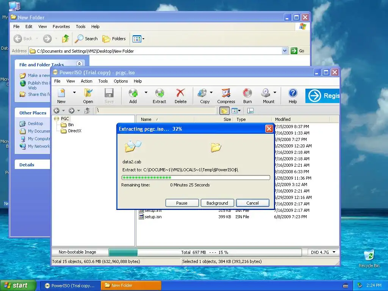Open the Options menu in PowerISO
This screenshot has height=291, width=388.
pyautogui.click(x=121, y=81)
